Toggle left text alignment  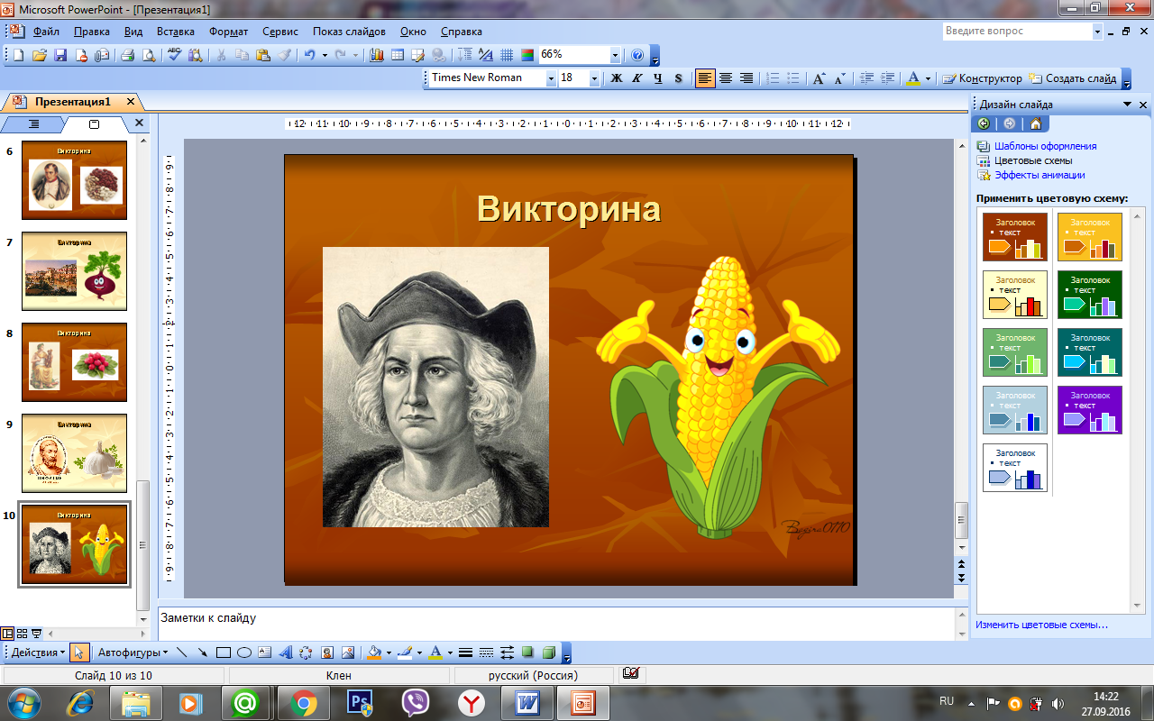[x=704, y=78]
